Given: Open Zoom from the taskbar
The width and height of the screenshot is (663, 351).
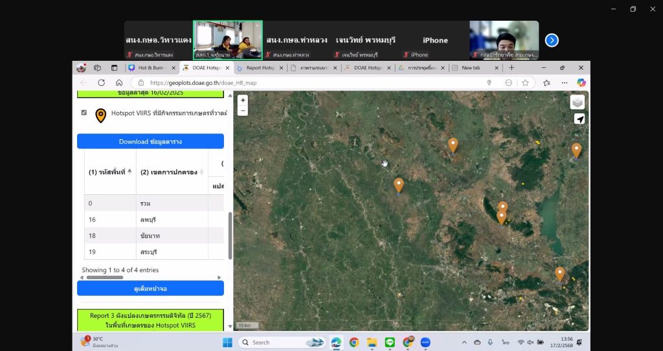Looking at the screenshot, I should 425,342.
